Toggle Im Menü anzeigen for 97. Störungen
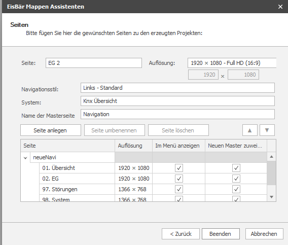This screenshot has height=245, width=288. (x=179, y=189)
